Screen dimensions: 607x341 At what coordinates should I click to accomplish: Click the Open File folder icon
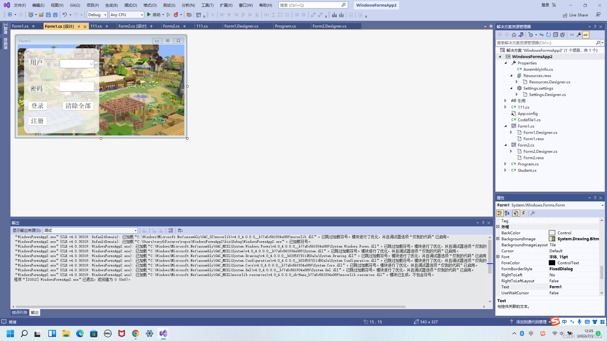[41, 15]
